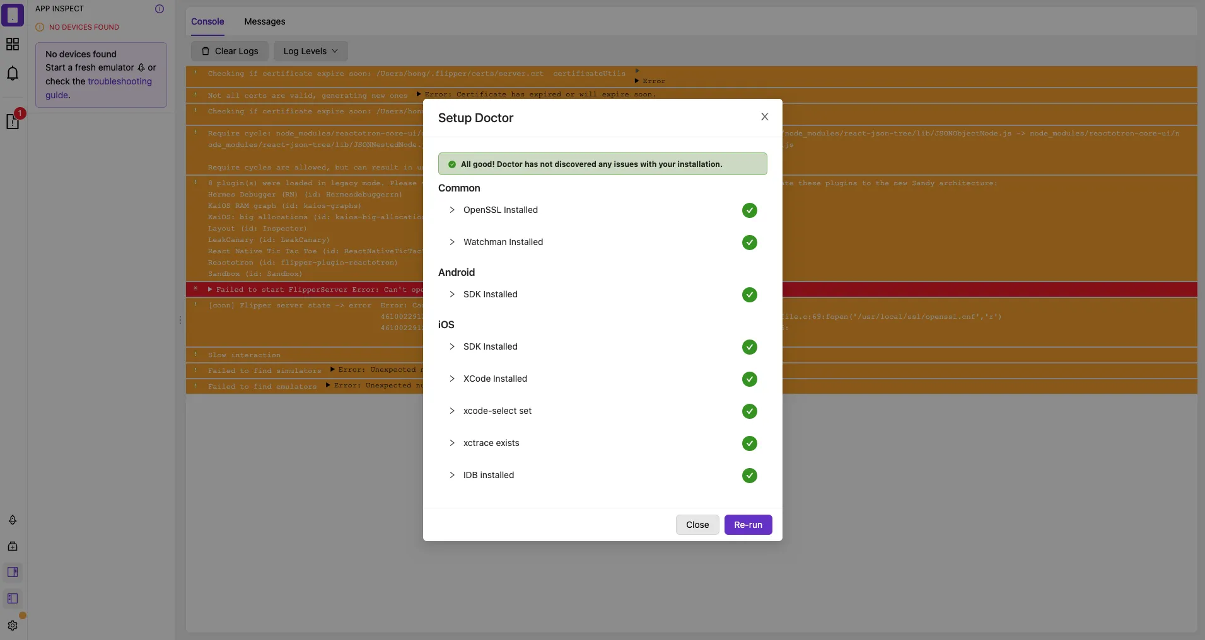The image size is (1205, 640).
Task: Click the 'iOS' section heading
Action: 446,325
